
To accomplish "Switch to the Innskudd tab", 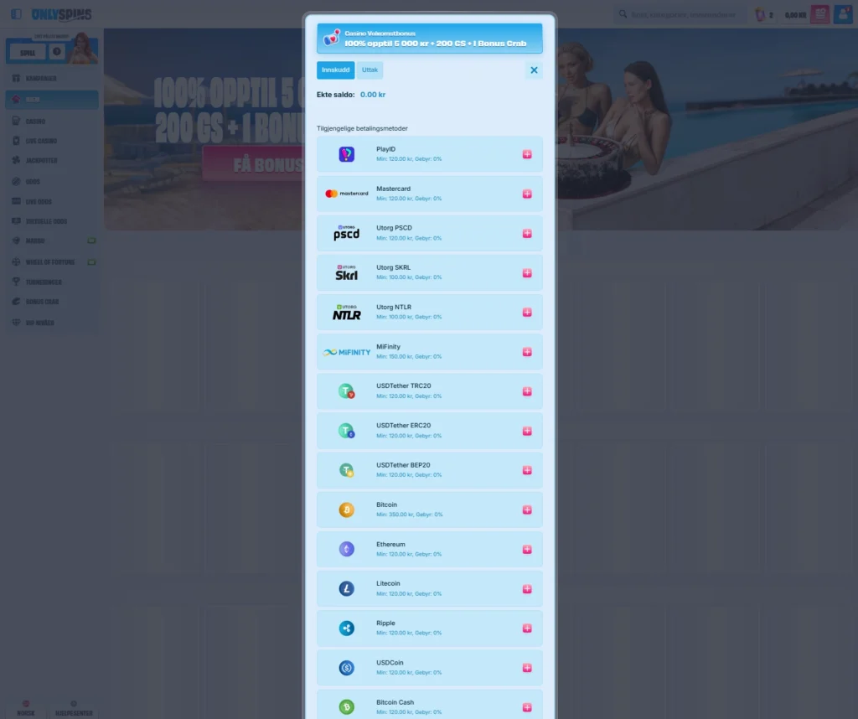I will coord(335,70).
